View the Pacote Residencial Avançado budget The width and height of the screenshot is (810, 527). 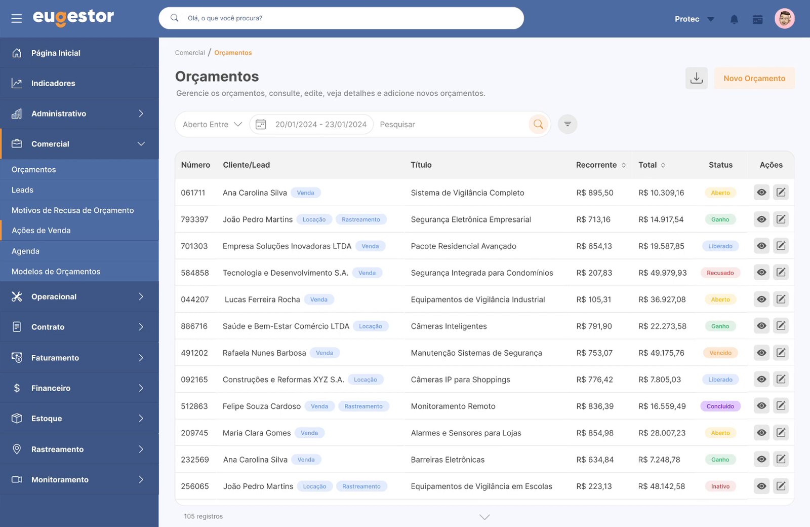[761, 246]
